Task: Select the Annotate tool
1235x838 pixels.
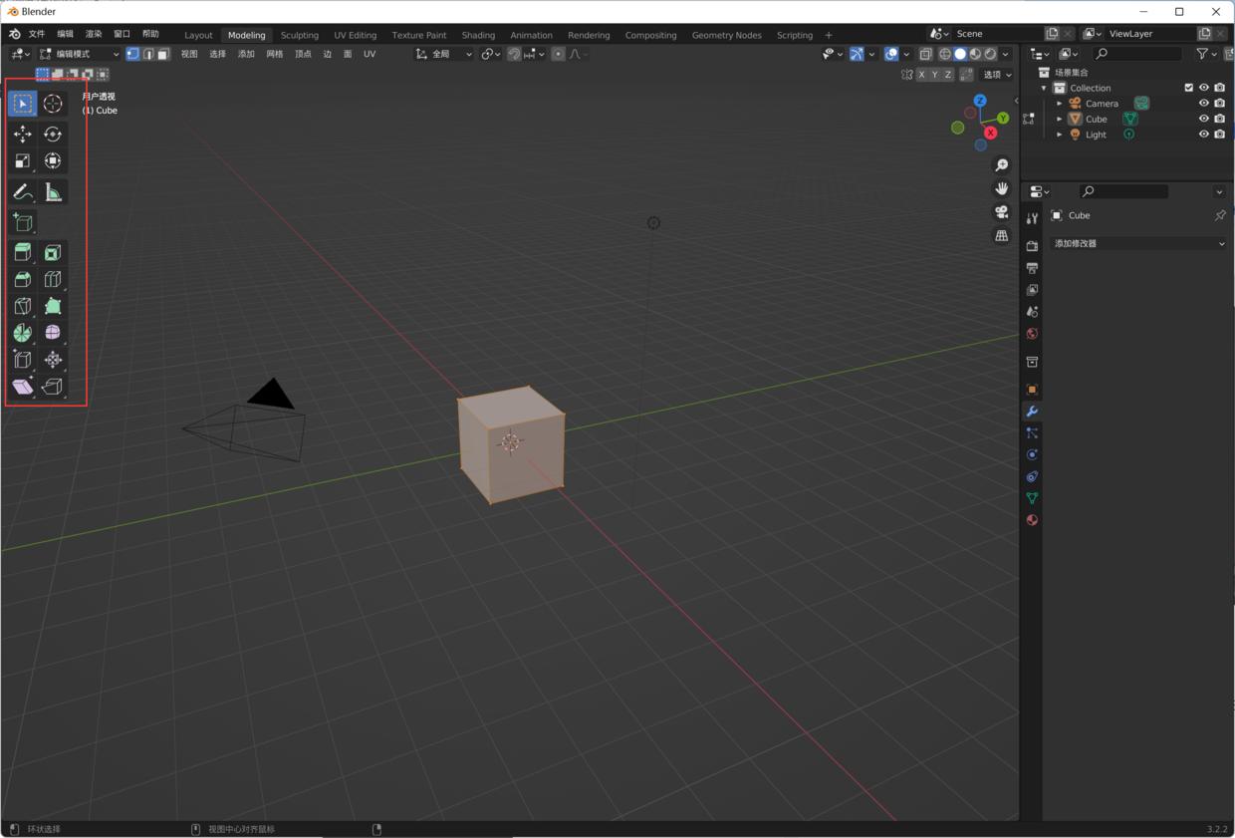Action: 22,191
